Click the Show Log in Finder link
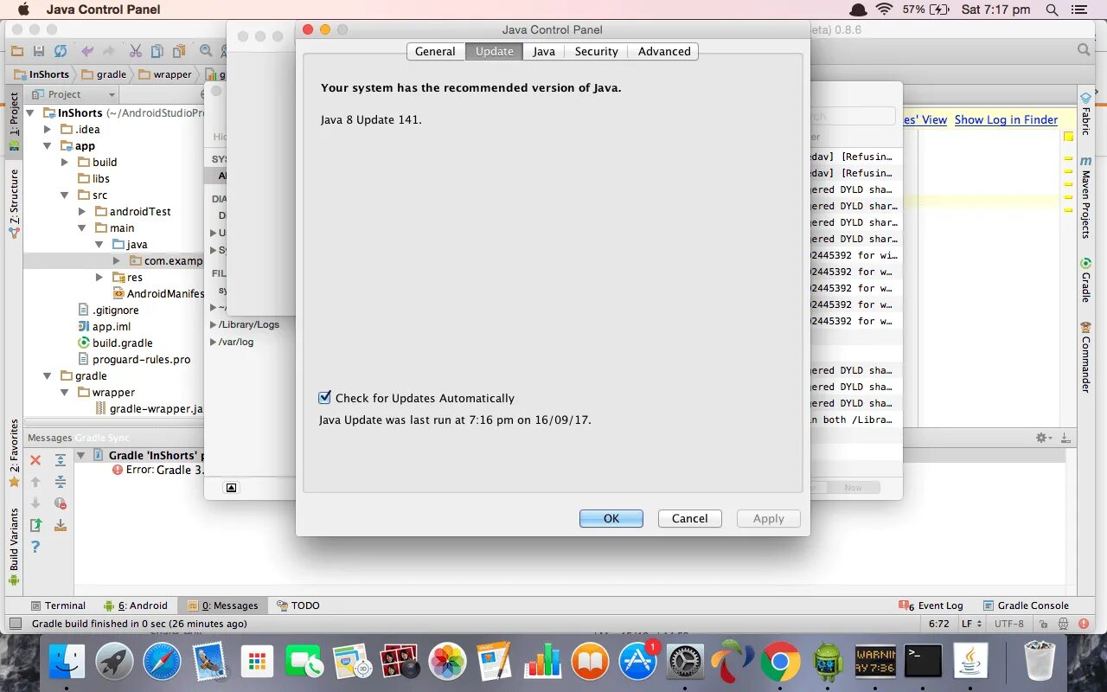 [1006, 119]
